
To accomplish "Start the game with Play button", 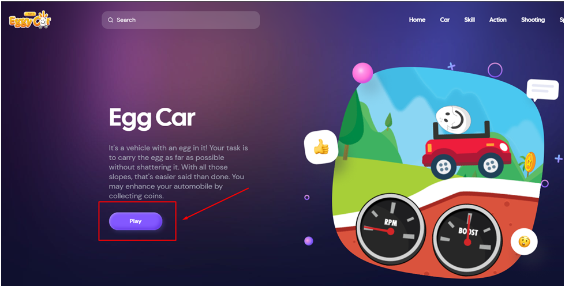I will tap(136, 221).
